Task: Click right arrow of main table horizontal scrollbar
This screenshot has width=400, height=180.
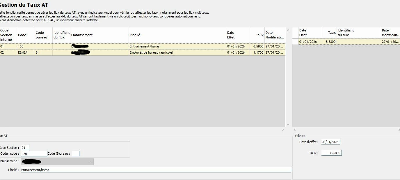Action: pyautogui.click(x=283, y=130)
